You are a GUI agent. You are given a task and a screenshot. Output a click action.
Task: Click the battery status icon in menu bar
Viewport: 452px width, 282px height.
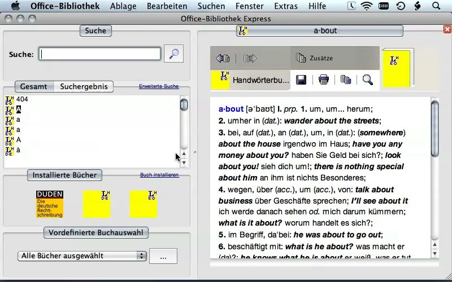384,6
